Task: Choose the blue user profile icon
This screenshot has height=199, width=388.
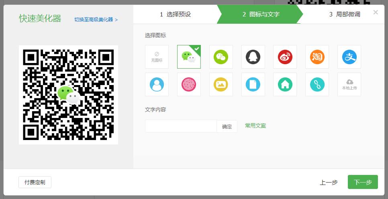Action: pos(157,85)
